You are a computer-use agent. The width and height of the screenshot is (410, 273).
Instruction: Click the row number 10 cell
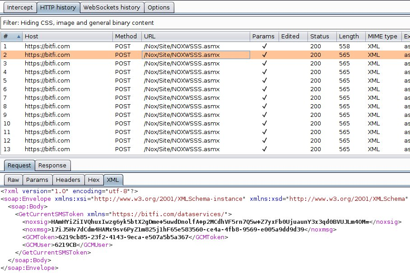click(7, 124)
